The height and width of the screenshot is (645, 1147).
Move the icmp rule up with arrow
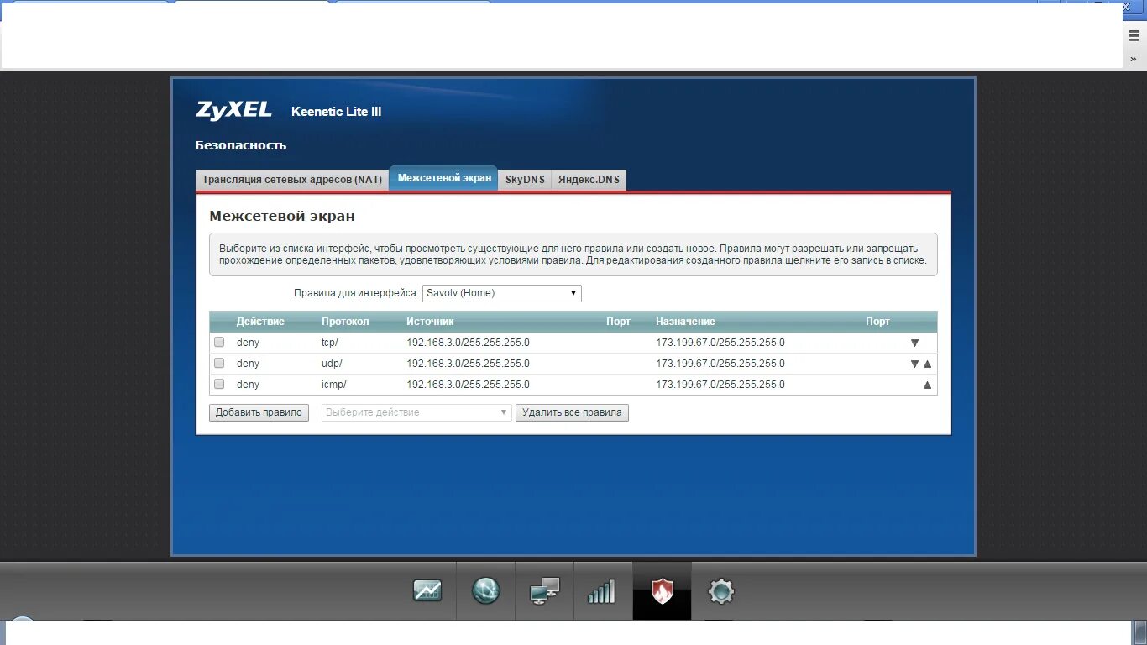(x=927, y=384)
